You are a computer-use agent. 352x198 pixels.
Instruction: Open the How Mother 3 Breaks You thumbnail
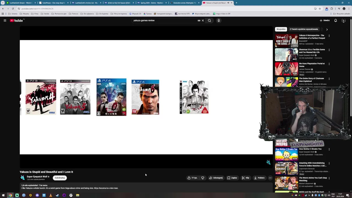point(286,154)
